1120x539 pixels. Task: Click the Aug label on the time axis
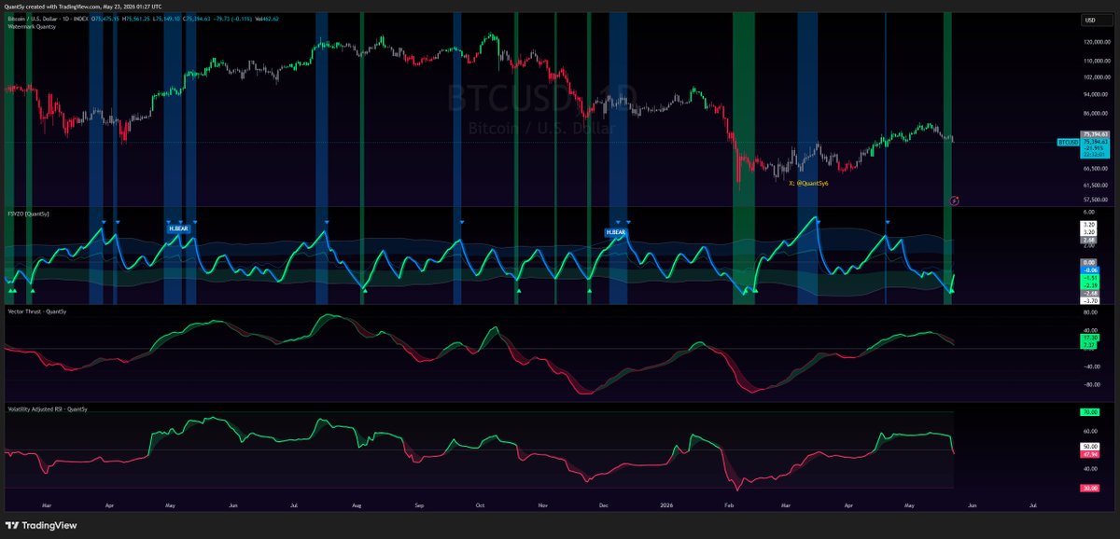357,504
